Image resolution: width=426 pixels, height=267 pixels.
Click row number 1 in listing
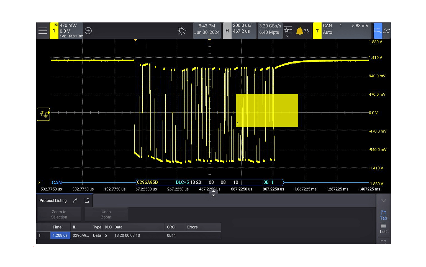(40, 235)
